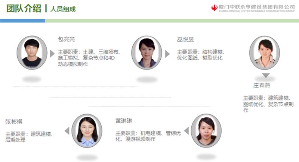Click the left-pointing arrow beside 黄琳琳's portrait

click(x=187, y=131)
